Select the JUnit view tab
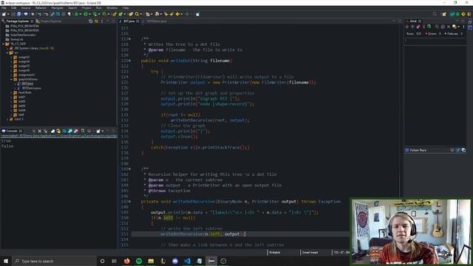The height and width of the screenshot is (266, 473). [413, 21]
